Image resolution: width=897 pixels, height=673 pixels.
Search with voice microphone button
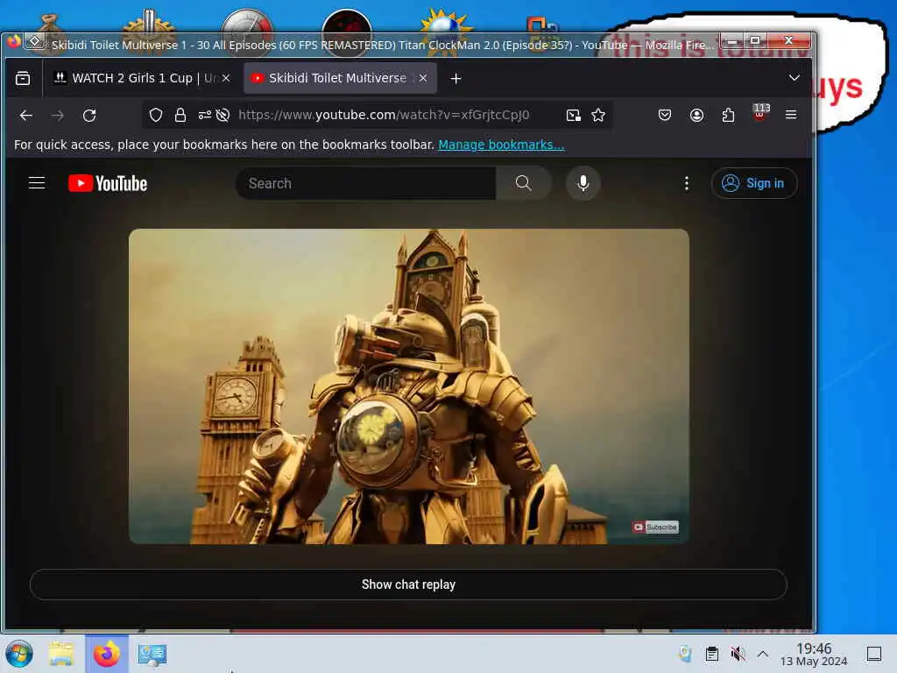583,183
